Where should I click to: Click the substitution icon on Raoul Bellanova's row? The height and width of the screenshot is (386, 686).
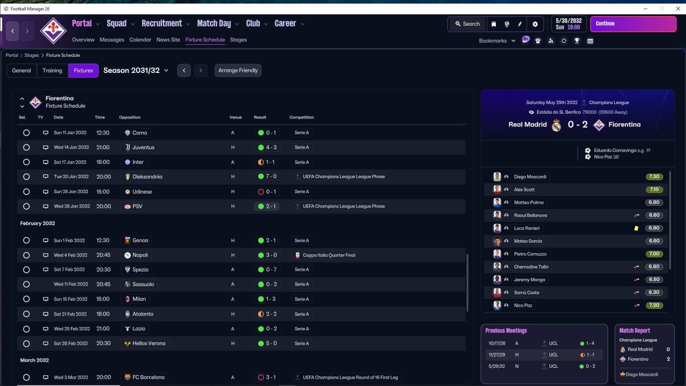click(637, 216)
